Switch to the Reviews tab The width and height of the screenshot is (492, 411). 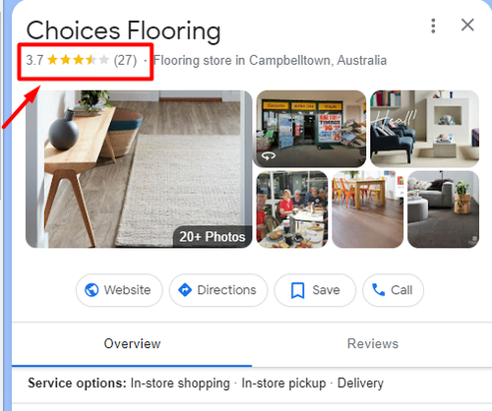[373, 344]
